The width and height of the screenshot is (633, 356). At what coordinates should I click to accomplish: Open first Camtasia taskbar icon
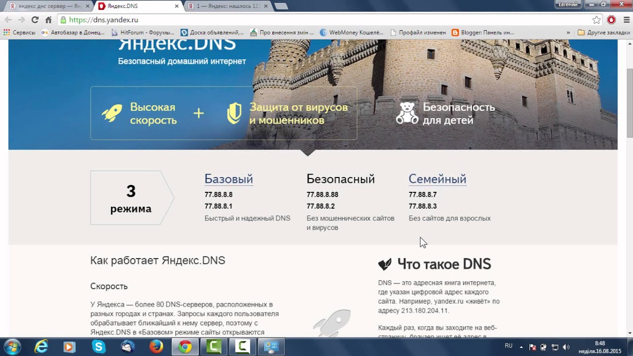(214, 347)
